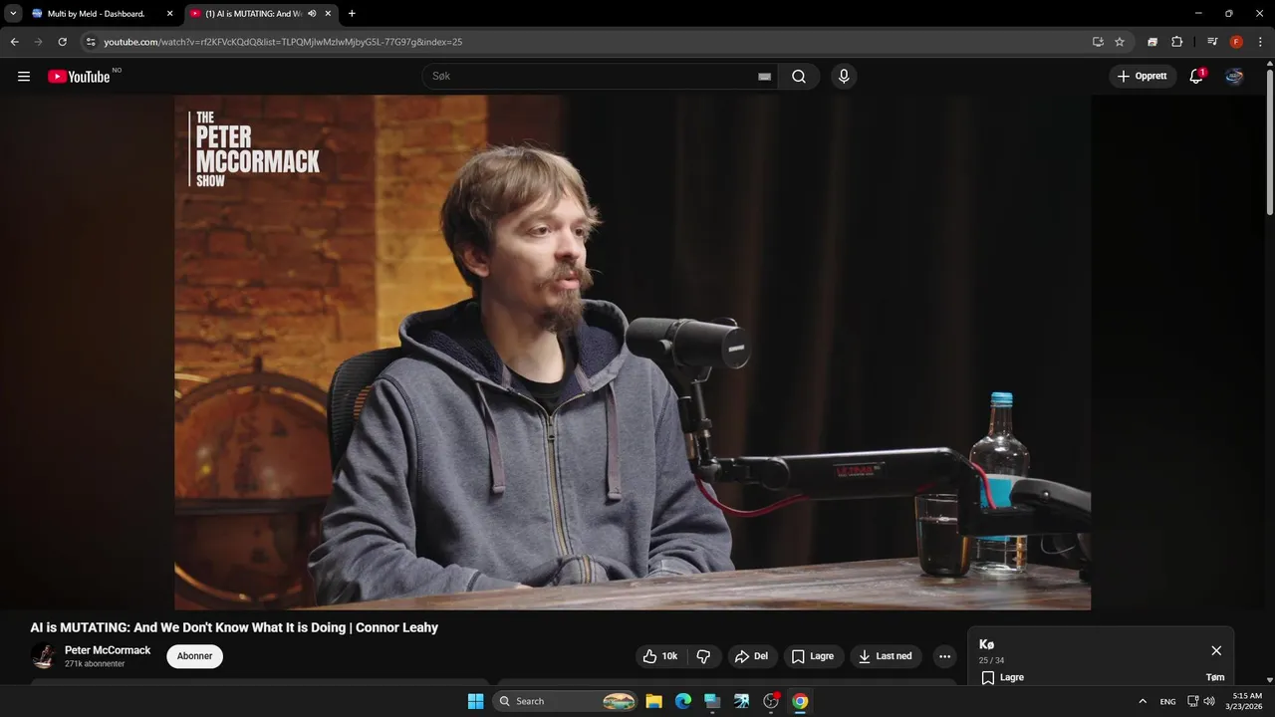The height and width of the screenshot is (717, 1275).
Task: Click the magnifier search button
Action: pyautogui.click(x=799, y=77)
